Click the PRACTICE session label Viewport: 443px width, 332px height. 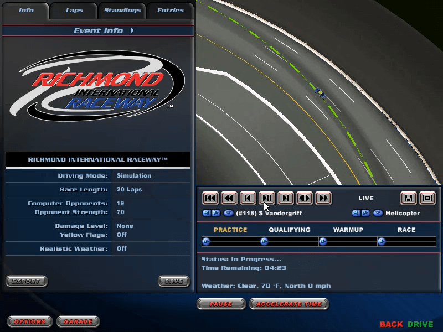[230, 230]
